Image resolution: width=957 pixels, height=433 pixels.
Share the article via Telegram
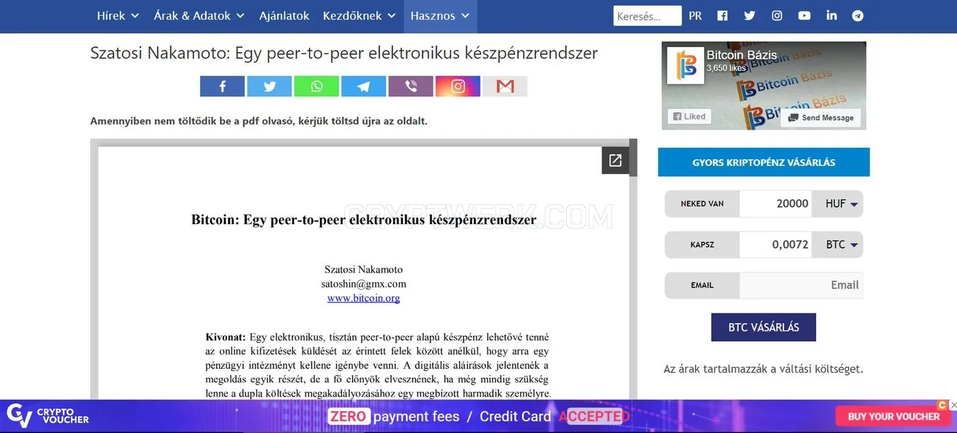(364, 86)
